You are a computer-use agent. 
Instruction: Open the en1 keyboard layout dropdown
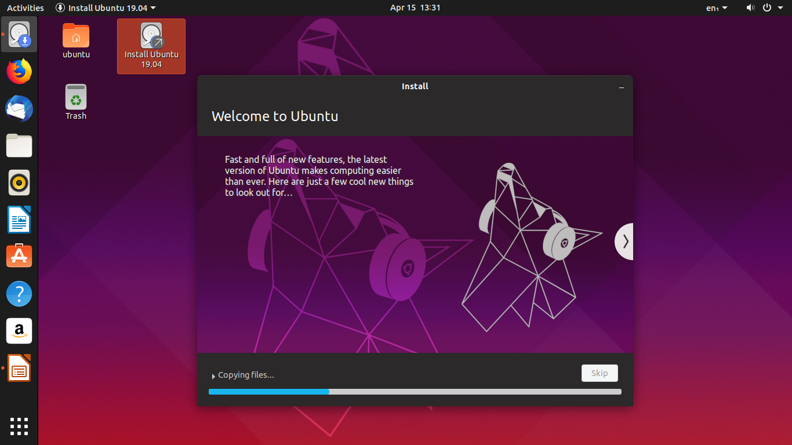pos(717,8)
